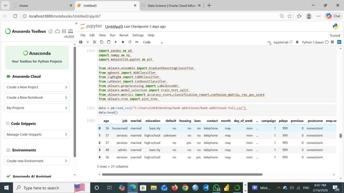Click Create a New Notebook
The height and width of the screenshot is (193, 344).
37,98
